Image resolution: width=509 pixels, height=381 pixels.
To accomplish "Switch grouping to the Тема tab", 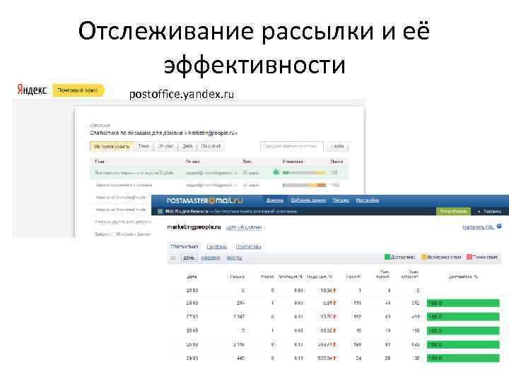I will tap(143, 146).
